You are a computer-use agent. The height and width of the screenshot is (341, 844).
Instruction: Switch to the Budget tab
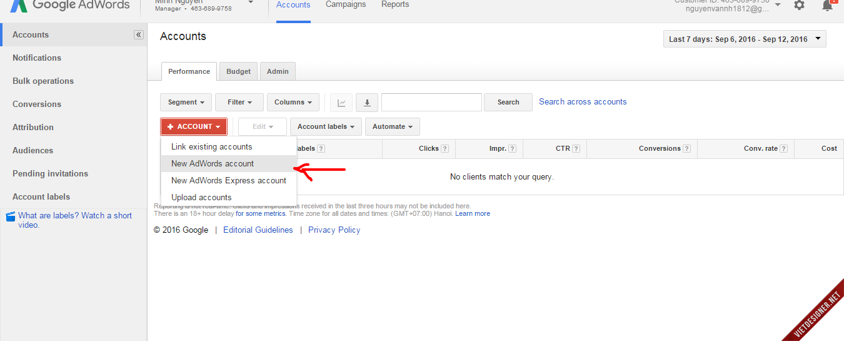point(239,71)
